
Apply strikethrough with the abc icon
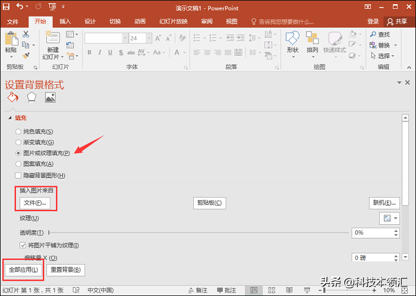131,53
